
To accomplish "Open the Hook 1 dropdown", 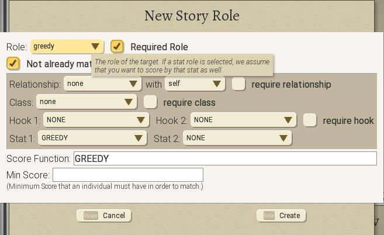I will 95,120.
